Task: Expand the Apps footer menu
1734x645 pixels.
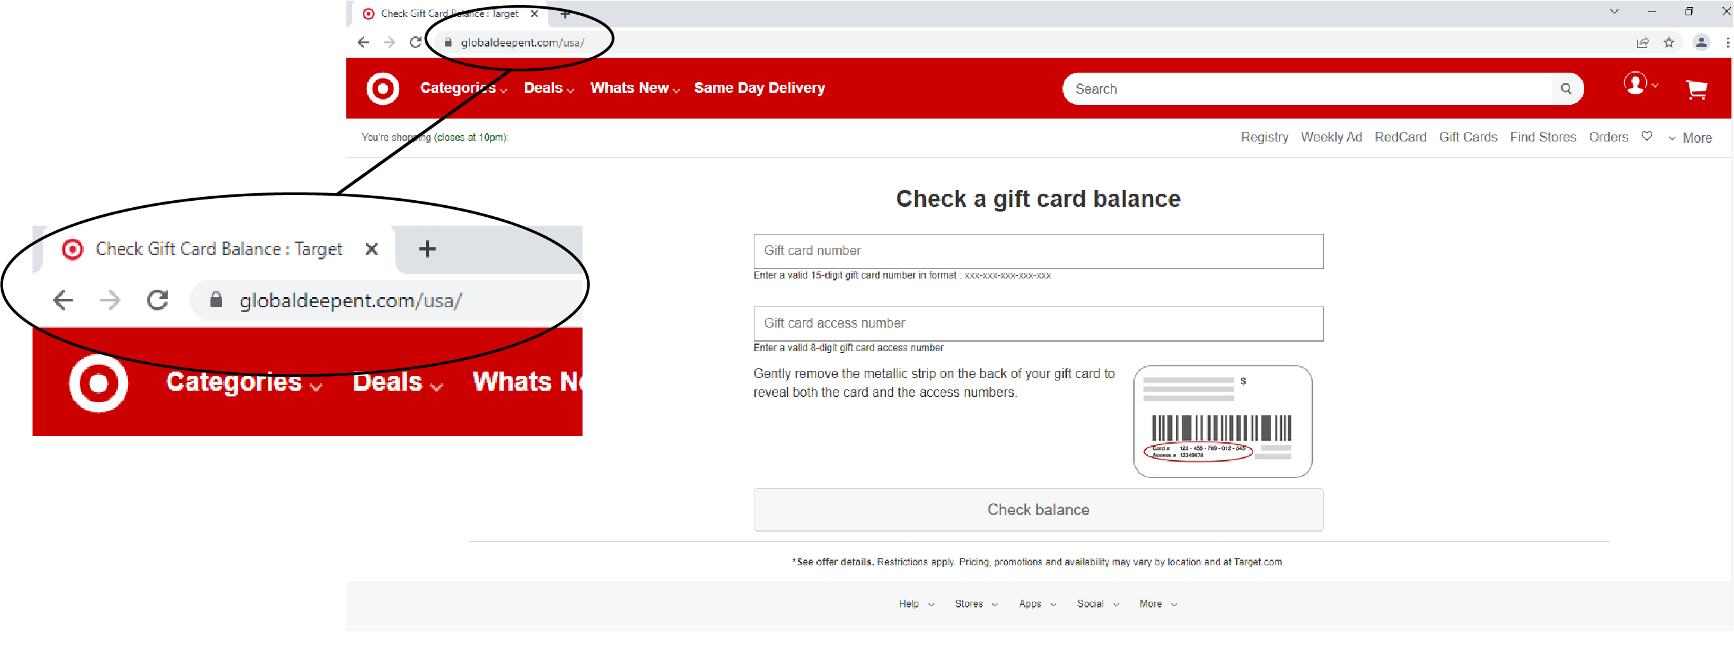Action: click(x=1038, y=604)
